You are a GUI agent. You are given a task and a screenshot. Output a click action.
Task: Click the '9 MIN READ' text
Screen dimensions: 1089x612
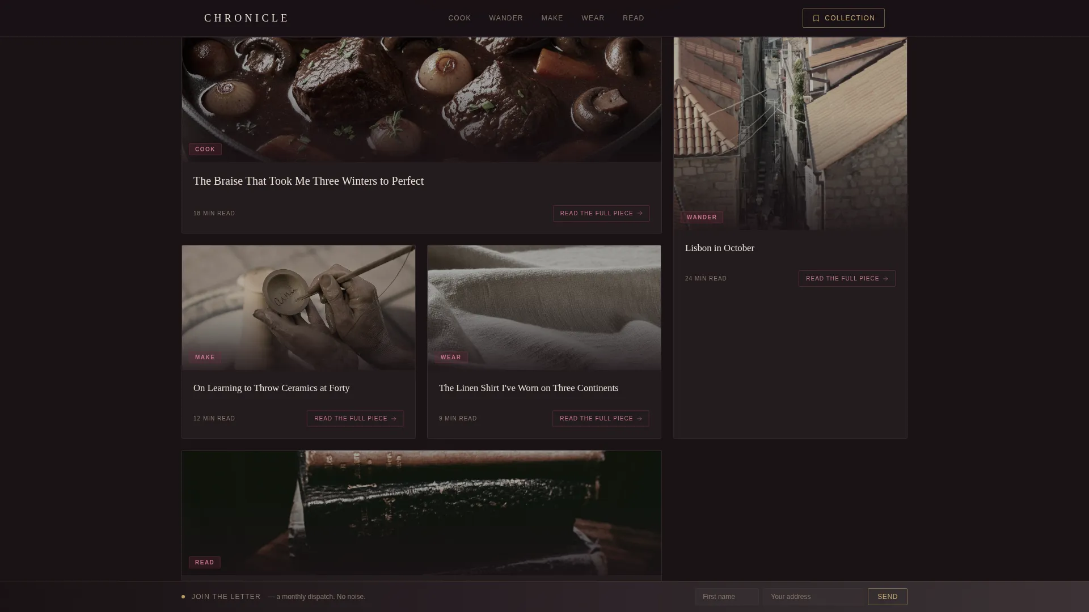coord(458,419)
